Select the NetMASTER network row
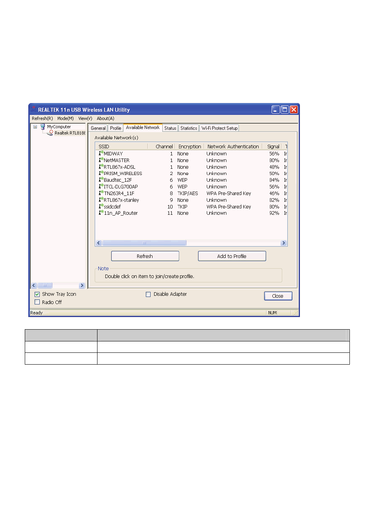This screenshot has width=375, height=531. (191, 160)
